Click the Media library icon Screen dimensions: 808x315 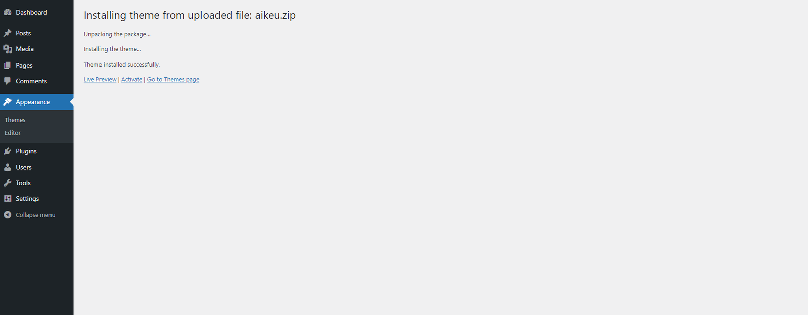(8, 49)
